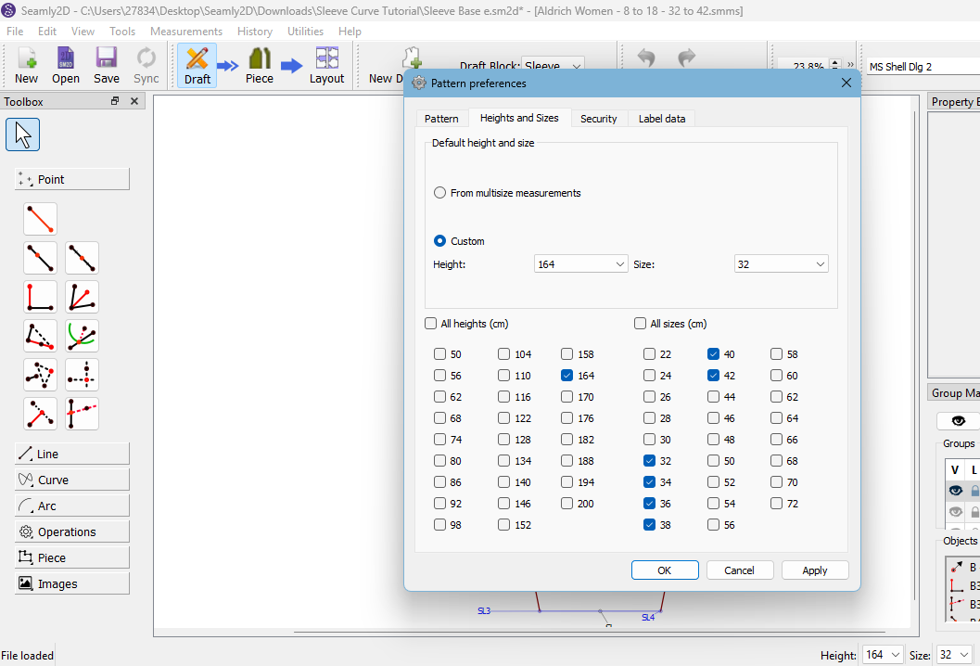Open the Utilities menu

tap(305, 32)
